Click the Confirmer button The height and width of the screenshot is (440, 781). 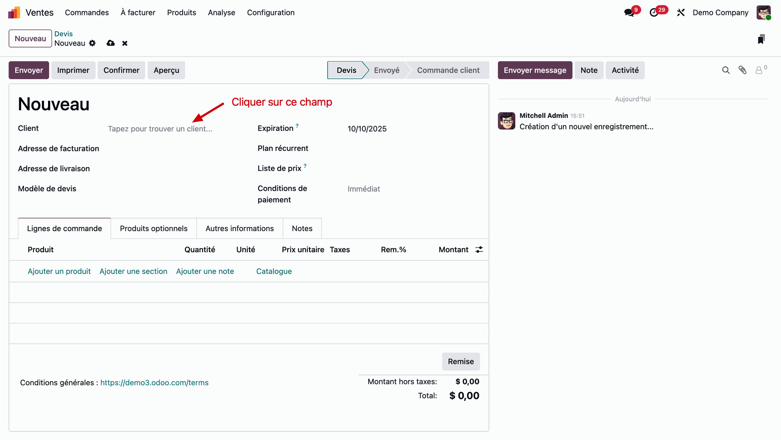tap(121, 70)
